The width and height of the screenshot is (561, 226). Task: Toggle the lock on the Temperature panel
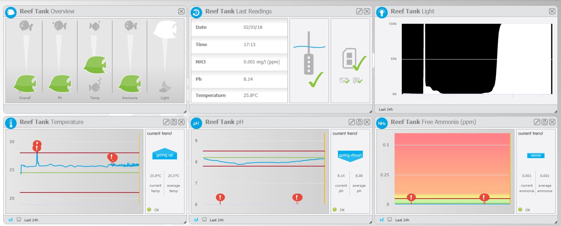coord(174,122)
